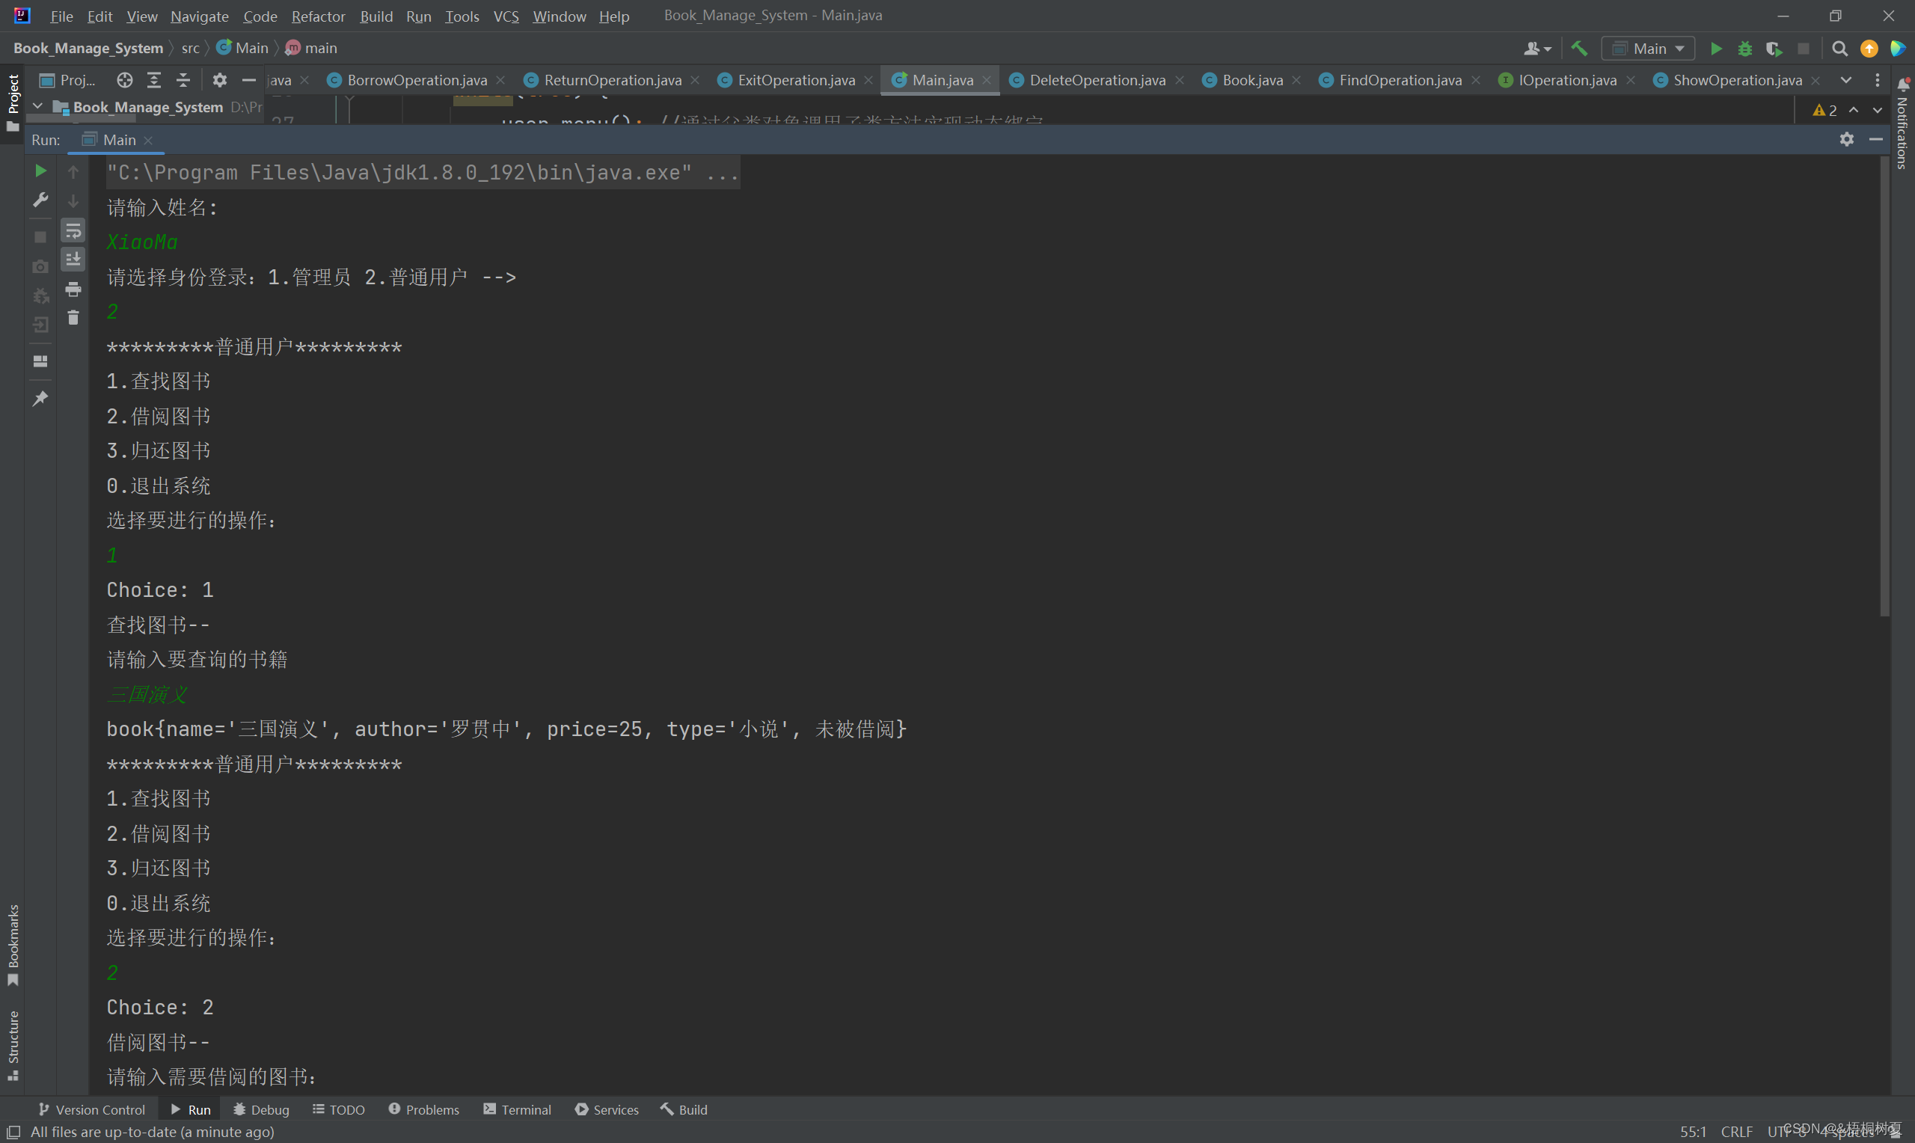
Task: Open the Terminal tool window
Action: (518, 1109)
